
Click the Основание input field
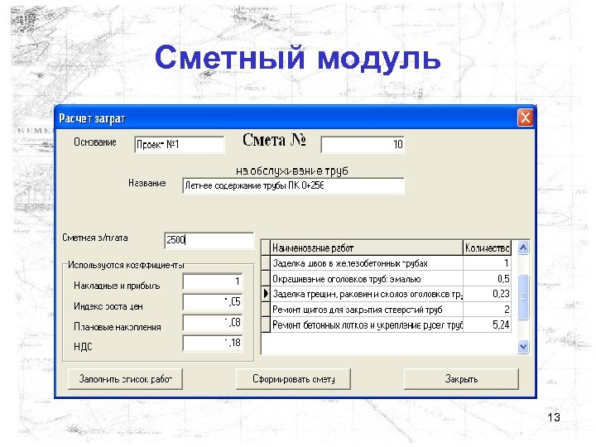point(179,144)
